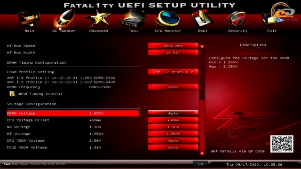Click the 1.650V DRAM voltage value
The image size is (301, 169).
coord(96,113)
